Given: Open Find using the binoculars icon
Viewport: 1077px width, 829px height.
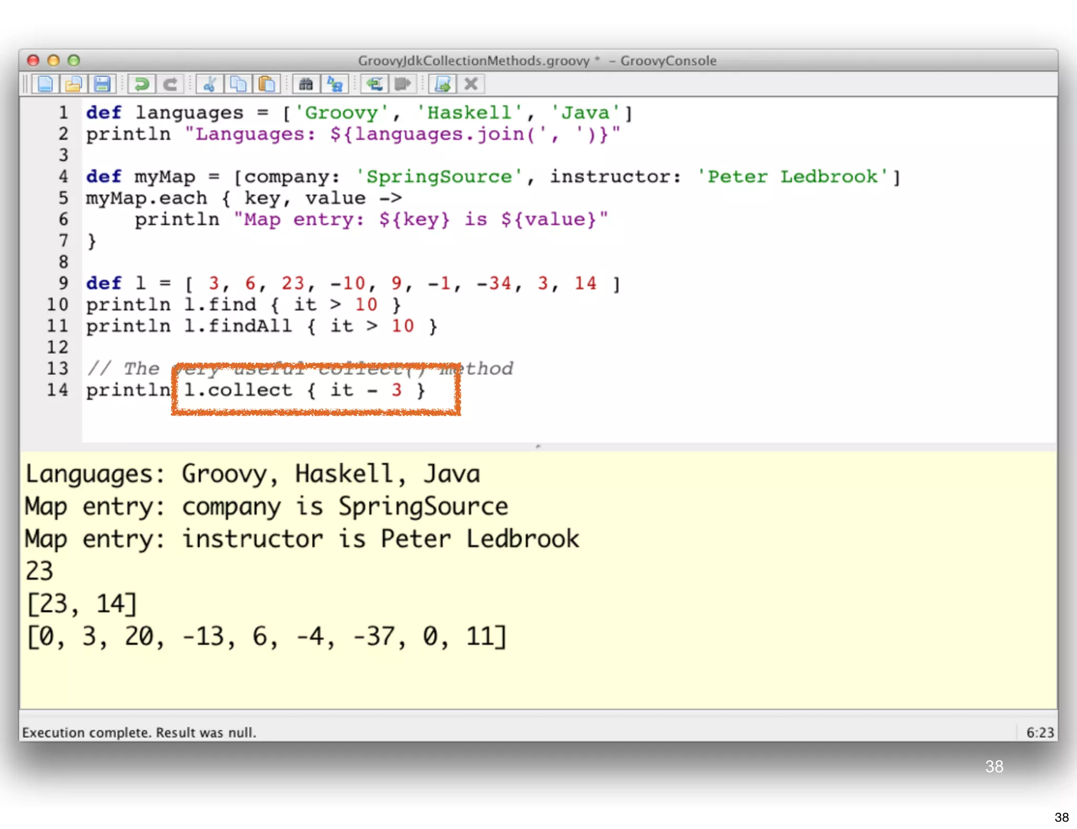Looking at the screenshot, I should pos(306,84).
